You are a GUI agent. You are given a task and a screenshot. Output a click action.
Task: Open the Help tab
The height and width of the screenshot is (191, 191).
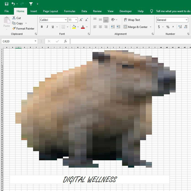point(140,11)
